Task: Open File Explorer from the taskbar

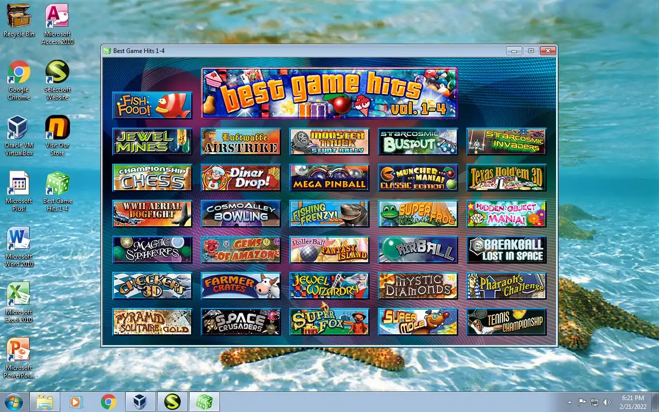Action: pyautogui.click(x=45, y=402)
